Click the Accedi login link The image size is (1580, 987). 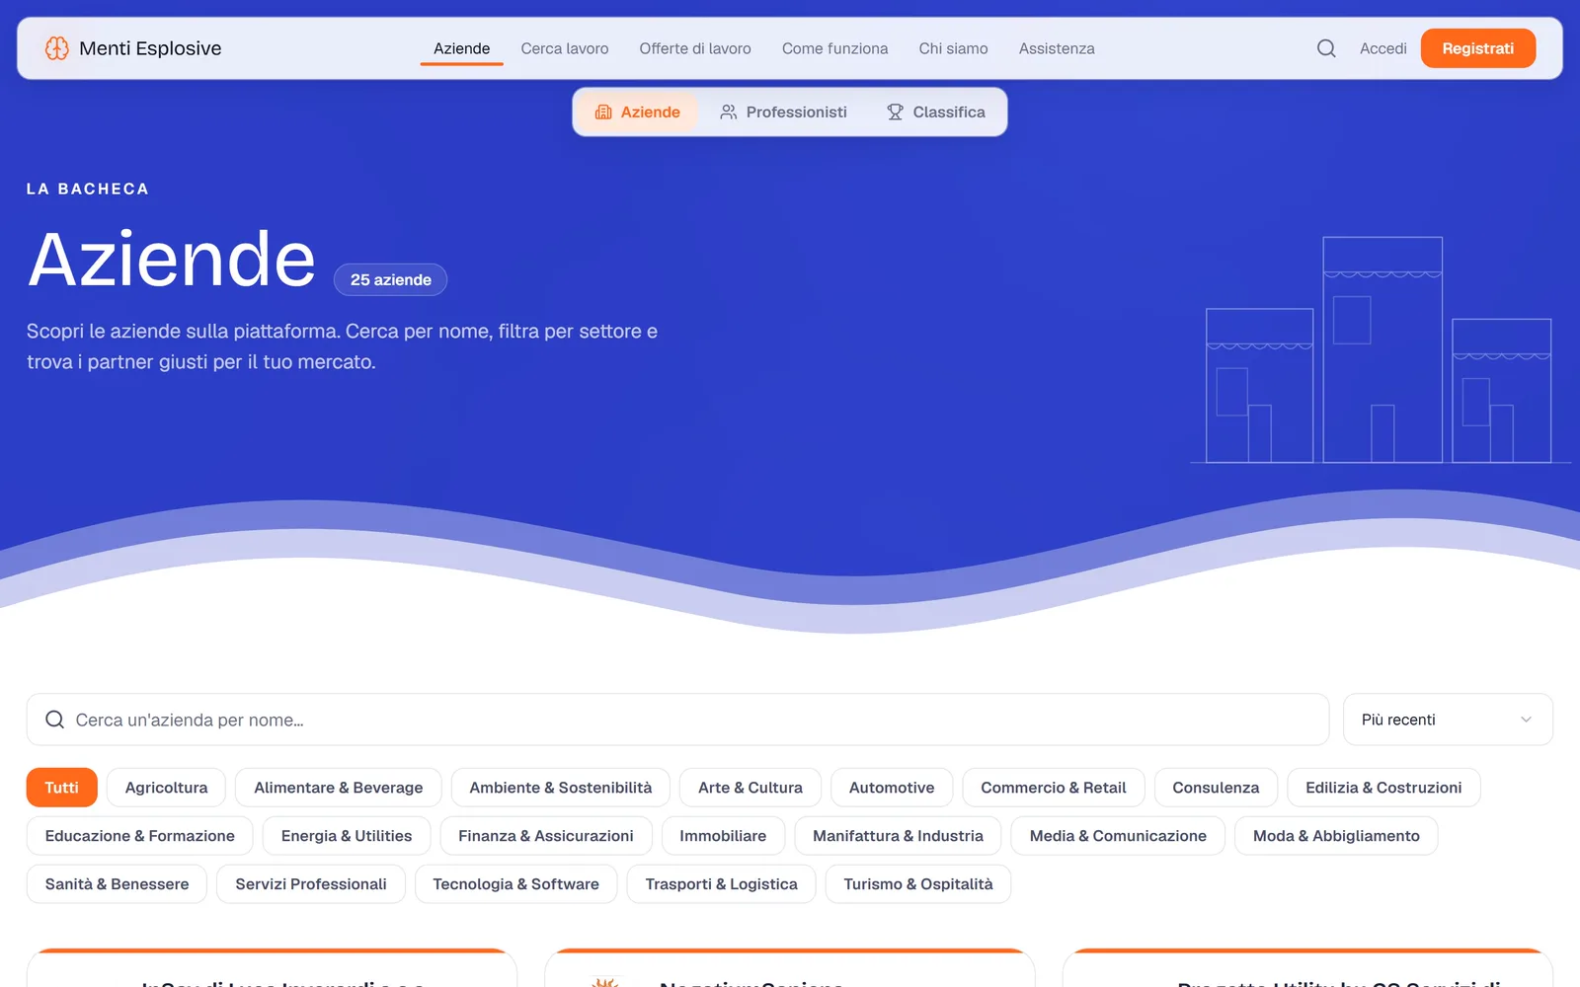tap(1382, 48)
